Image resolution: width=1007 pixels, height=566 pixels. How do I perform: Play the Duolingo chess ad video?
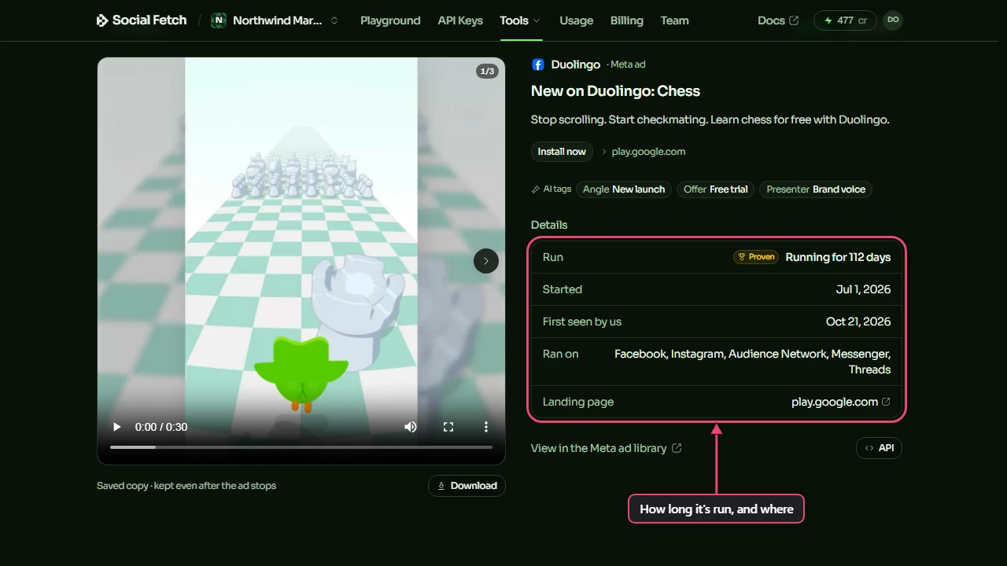point(117,427)
